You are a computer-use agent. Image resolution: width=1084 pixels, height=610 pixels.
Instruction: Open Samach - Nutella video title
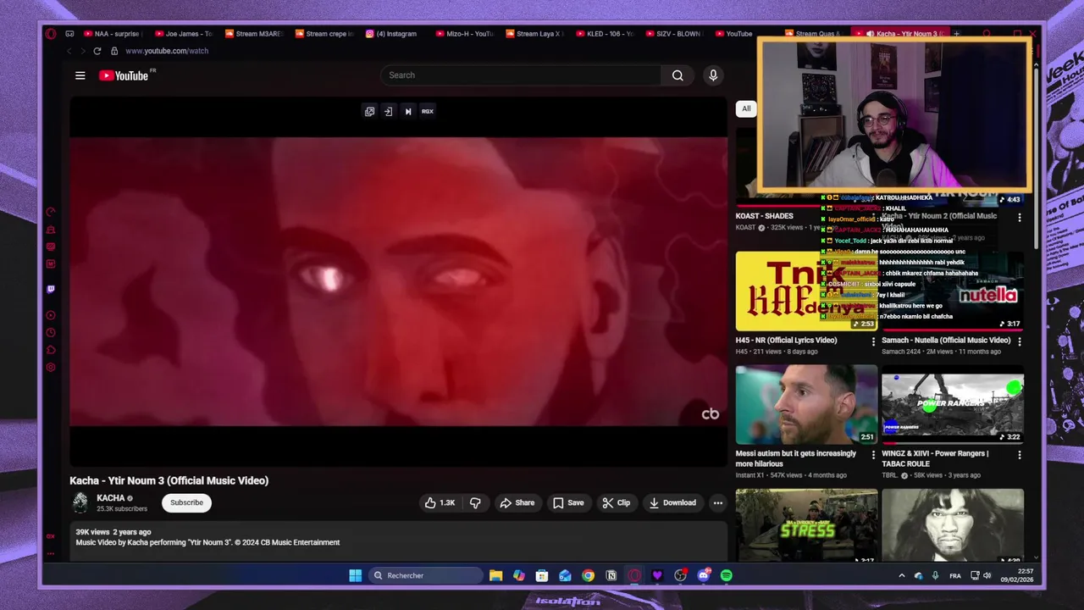pos(946,340)
